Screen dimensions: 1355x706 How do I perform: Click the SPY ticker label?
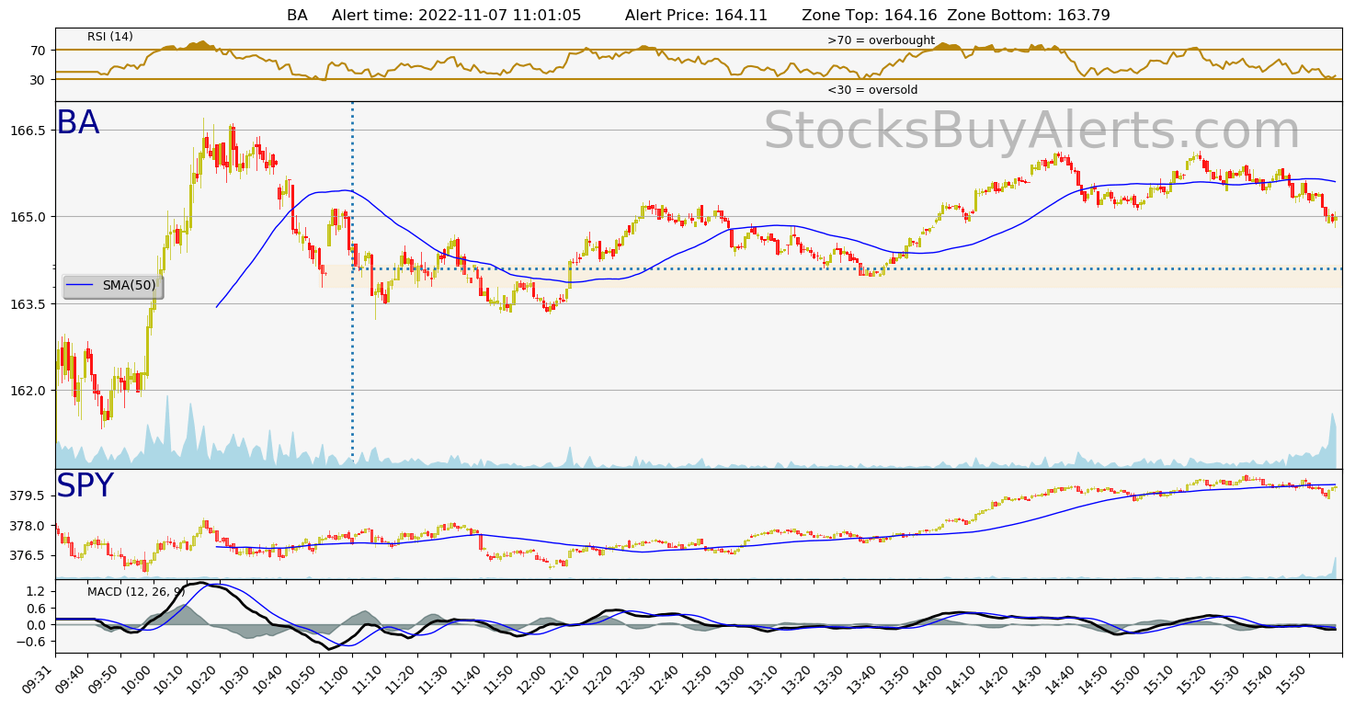click(85, 486)
